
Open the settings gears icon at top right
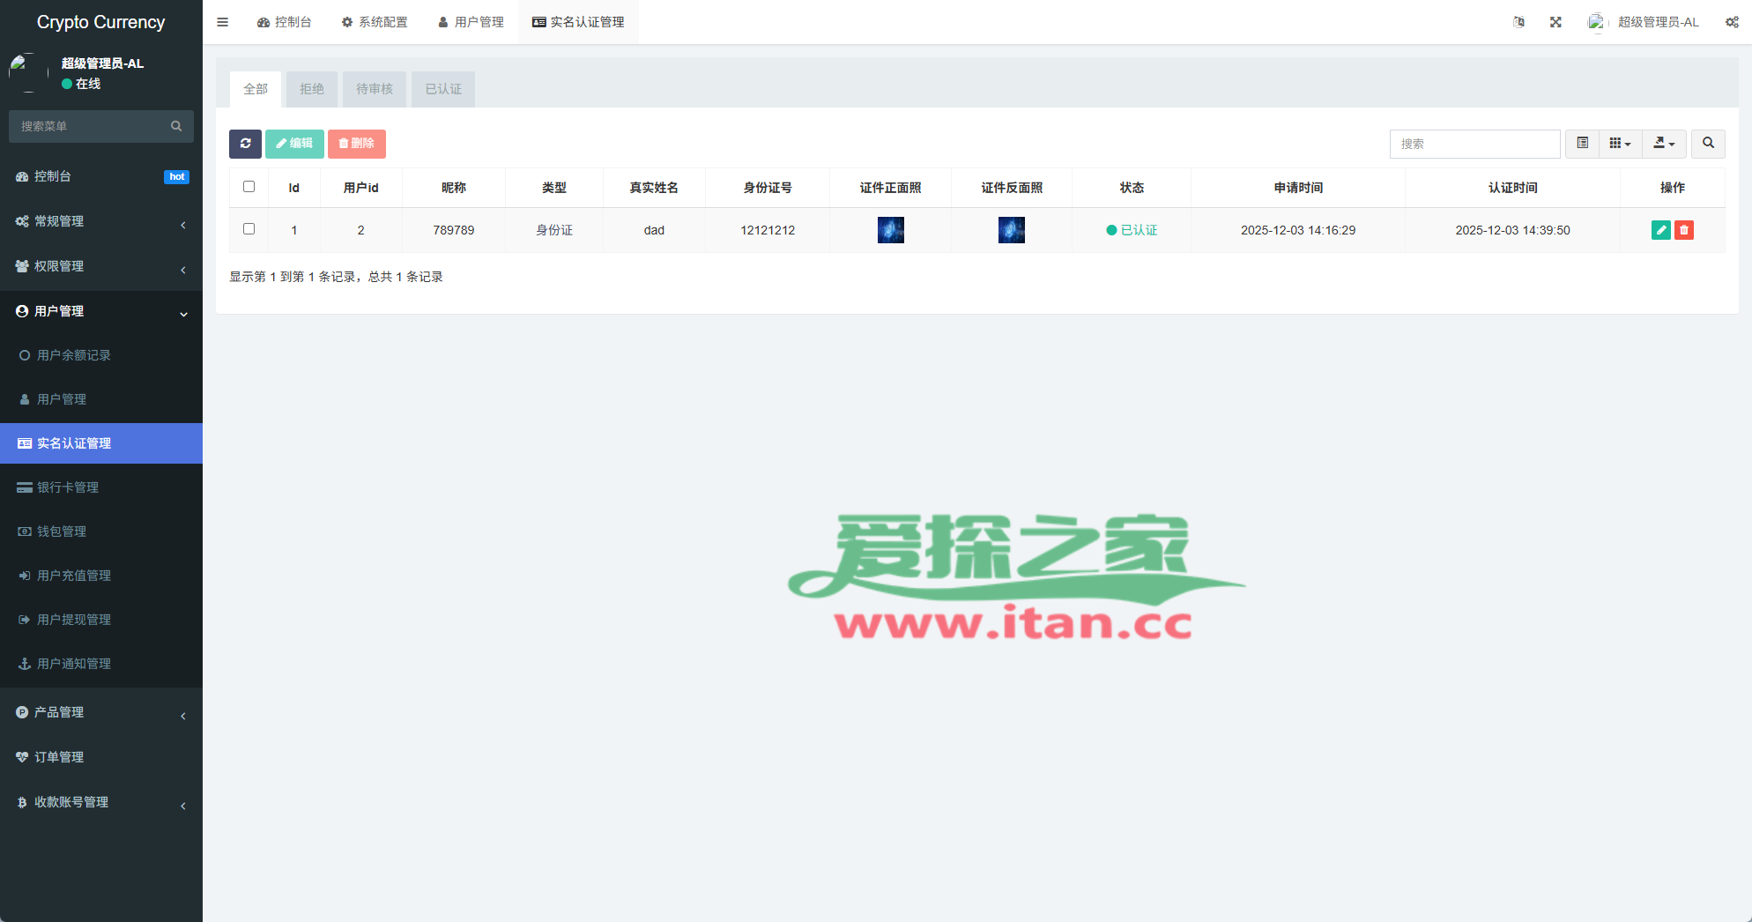1731,21
